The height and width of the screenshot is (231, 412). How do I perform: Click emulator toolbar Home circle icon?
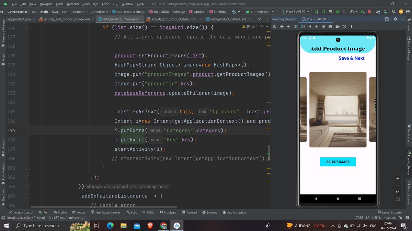[316, 26]
